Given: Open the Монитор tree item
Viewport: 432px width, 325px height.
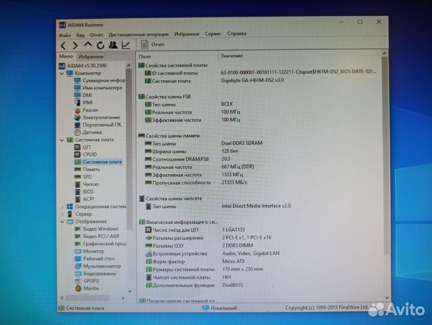Looking at the screenshot, I should pyautogui.click(x=90, y=252).
